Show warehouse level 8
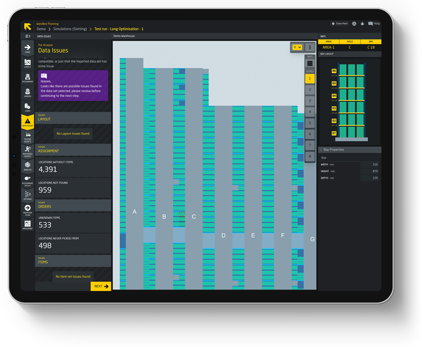This screenshot has height=347, width=422. 310,156
